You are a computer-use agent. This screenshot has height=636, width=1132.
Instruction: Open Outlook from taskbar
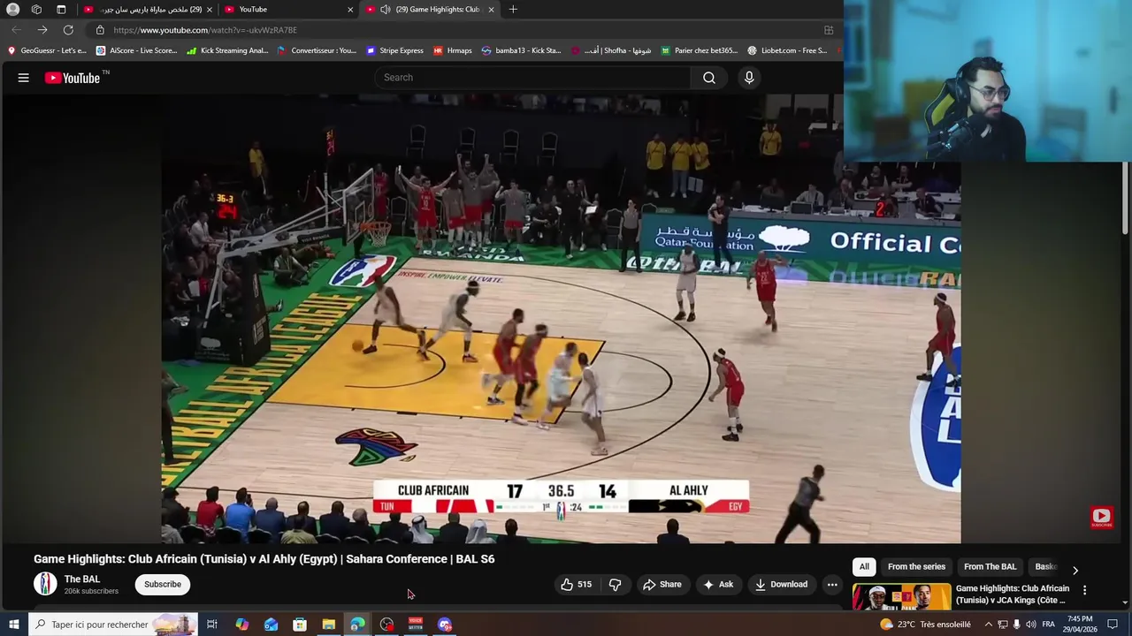(271, 625)
